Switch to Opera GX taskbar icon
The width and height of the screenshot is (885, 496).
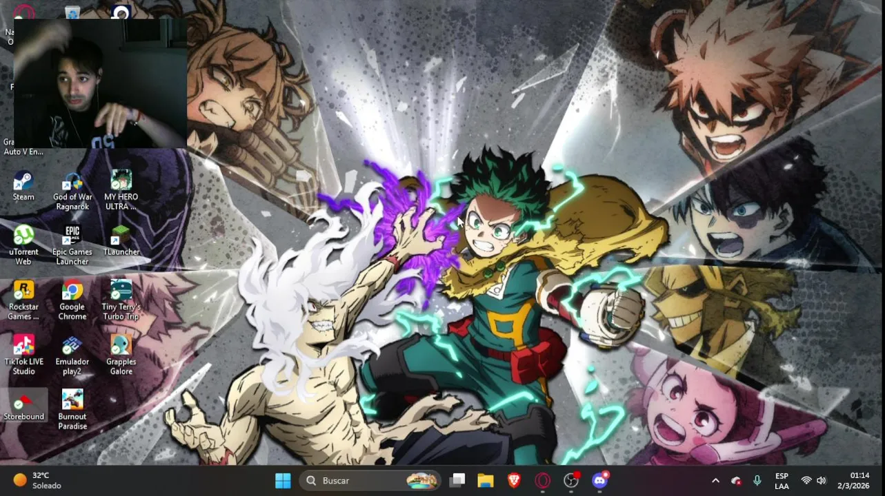pyautogui.click(x=543, y=481)
